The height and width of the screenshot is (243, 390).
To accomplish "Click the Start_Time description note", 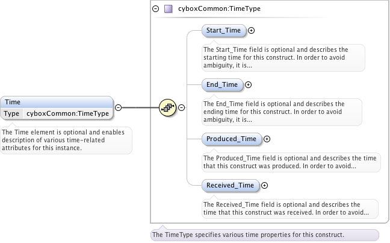I will coord(283,57).
